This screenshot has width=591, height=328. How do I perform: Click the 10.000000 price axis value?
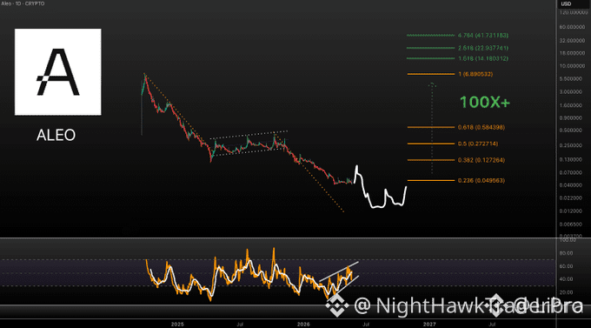pyautogui.click(x=572, y=66)
